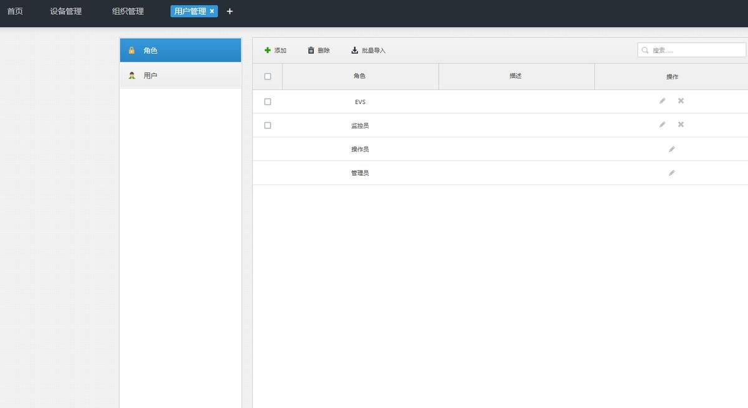This screenshot has height=408, width=748.
Task: Click the pencil icon in 管理员 row
Action: pos(671,173)
